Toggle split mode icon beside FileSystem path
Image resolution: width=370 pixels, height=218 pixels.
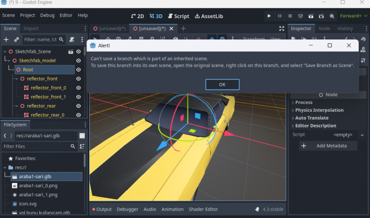click(82, 136)
